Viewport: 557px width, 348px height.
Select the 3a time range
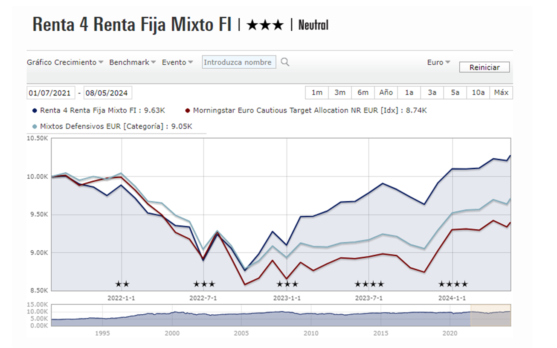pos(432,93)
